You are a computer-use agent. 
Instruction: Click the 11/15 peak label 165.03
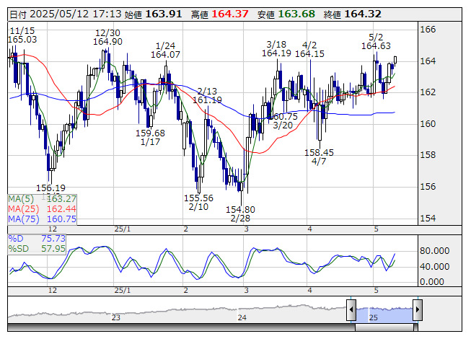coord(22,35)
